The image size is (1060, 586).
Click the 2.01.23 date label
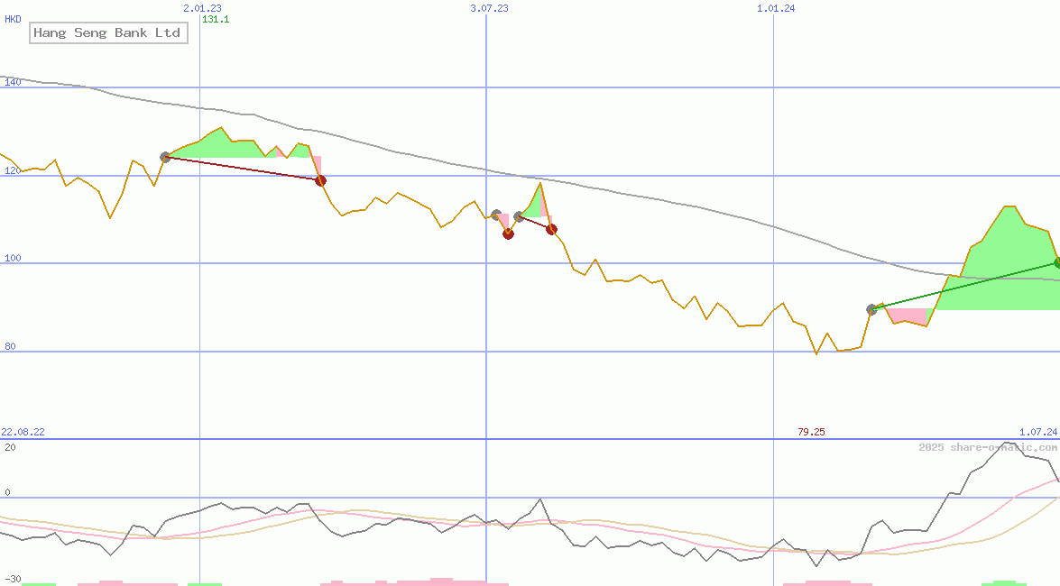pos(202,8)
